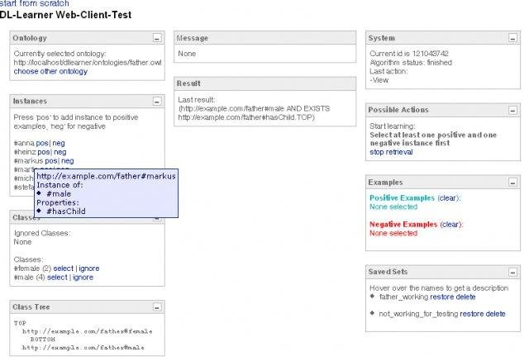The width and height of the screenshot is (529, 361).
Task: Click the tooltip URL http://example.com/father#markus
Action: coord(106,176)
